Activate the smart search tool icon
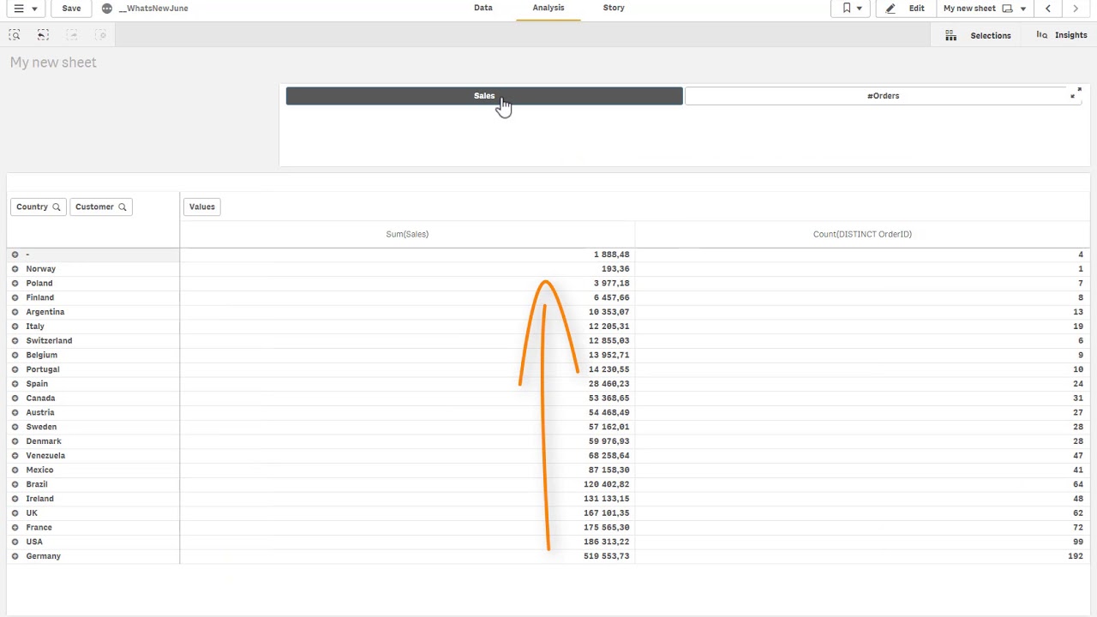 pyautogui.click(x=15, y=35)
